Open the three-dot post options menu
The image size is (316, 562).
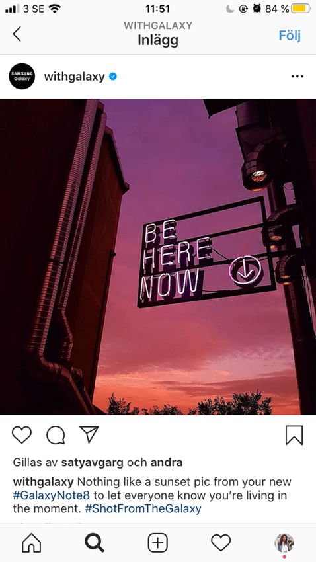297,76
